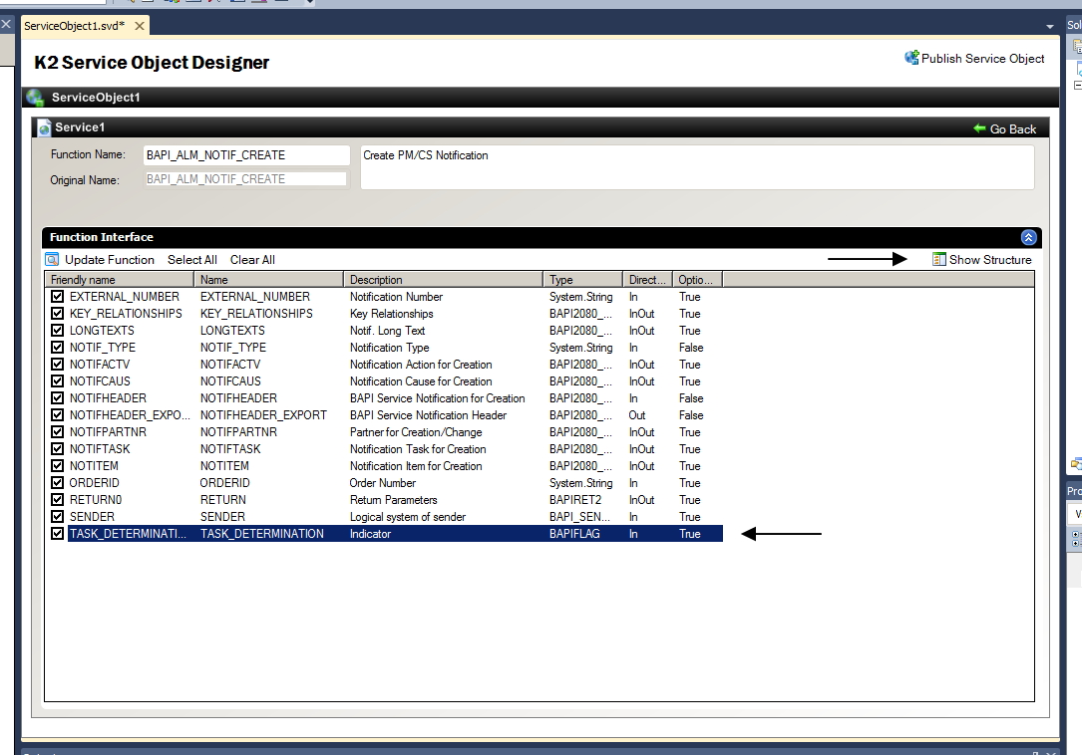Click the ServiceObject1 header bar title

(x=96, y=98)
